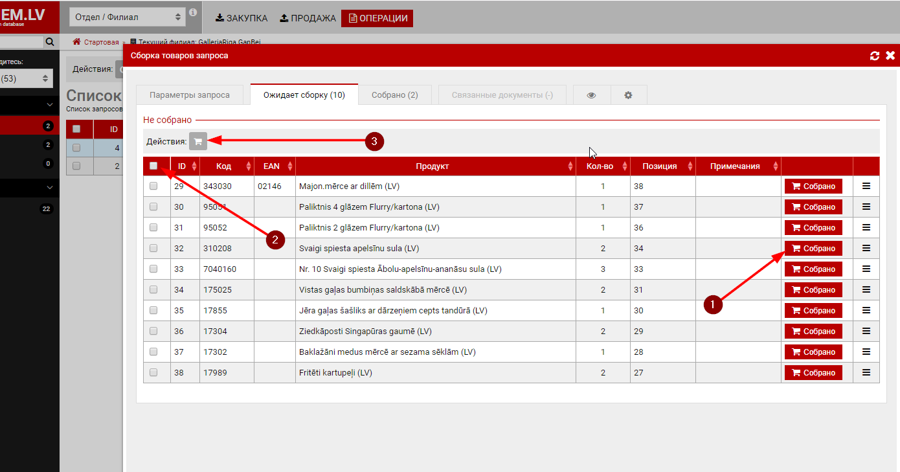The width and height of the screenshot is (900, 472).
Task: Select checkbox for Fritēti kartupeļi row
Action: (x=153, y=373)
